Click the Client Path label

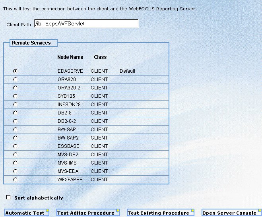click(x=19, y=25)
